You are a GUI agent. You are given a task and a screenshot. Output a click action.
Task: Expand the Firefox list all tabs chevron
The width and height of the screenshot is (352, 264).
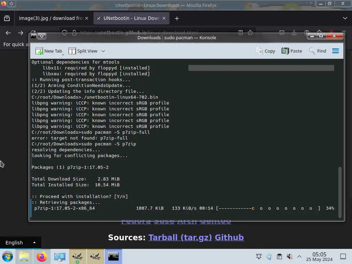click(345, 18)
